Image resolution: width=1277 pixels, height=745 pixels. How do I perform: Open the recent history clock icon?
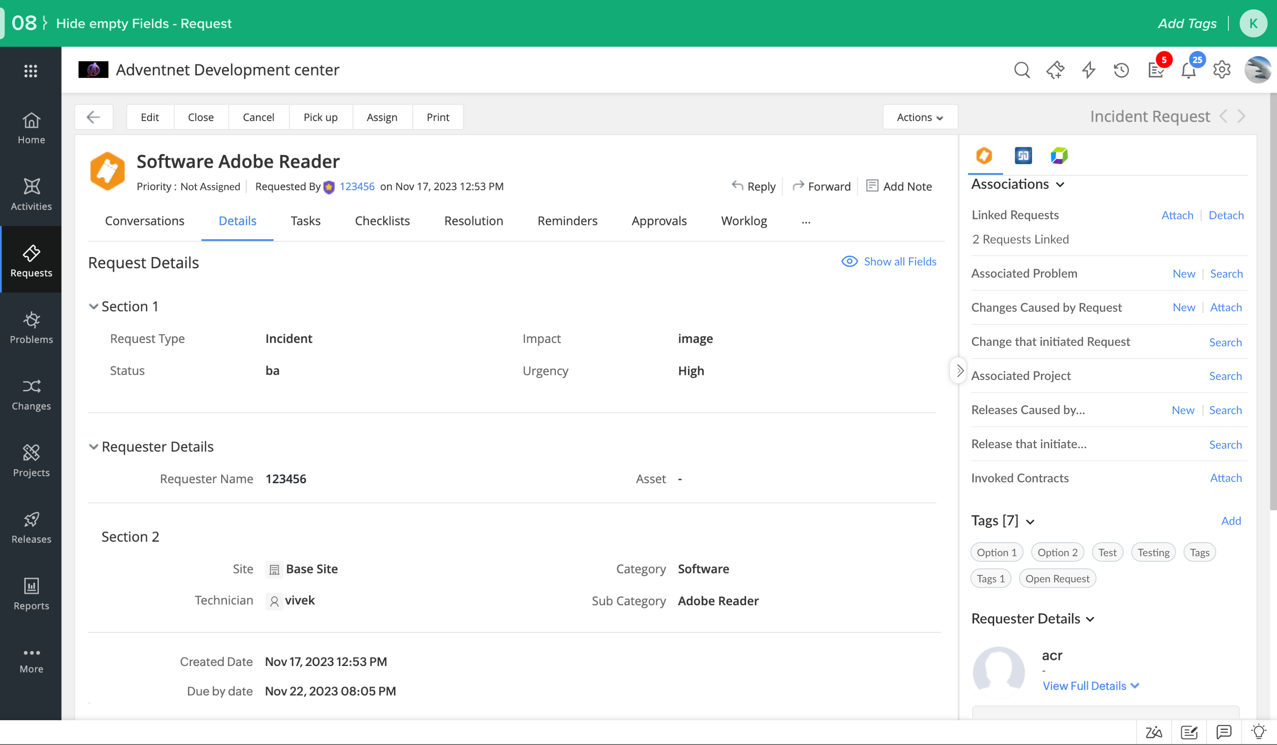pyautogui.click(x=1121, y=70)
